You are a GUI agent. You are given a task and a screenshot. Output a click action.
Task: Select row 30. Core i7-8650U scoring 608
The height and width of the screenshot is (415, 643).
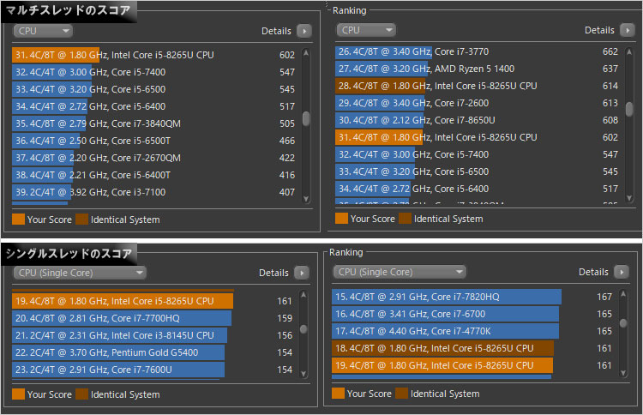click(x=477, y=120)
